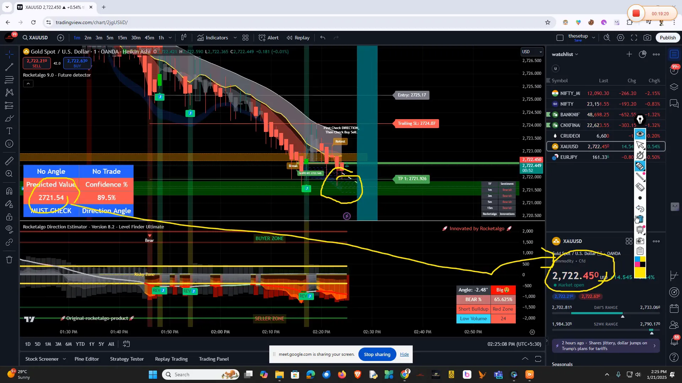Open indicator templates grid icon
The image size is (682, 383).
point(245,38)
